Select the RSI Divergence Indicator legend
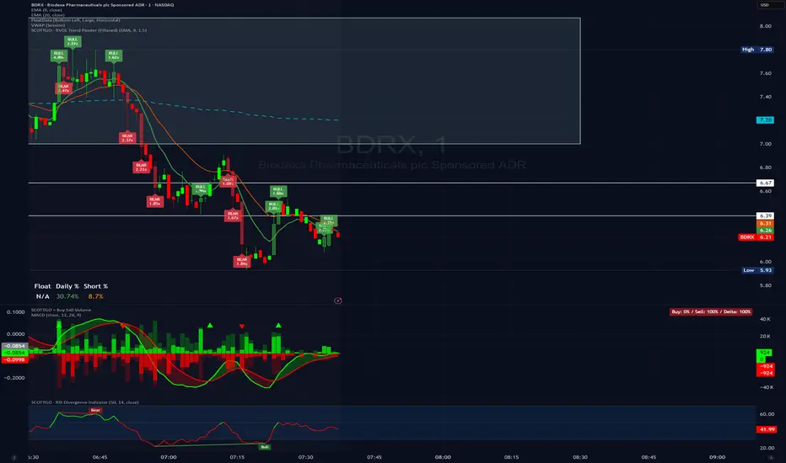 click(84, 402)
